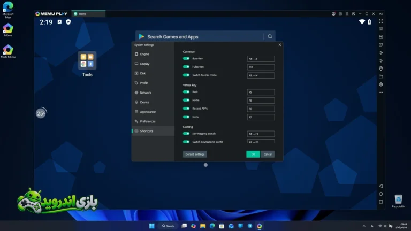The image size is (411, 231).
Task: Open the Profile settings section
Action: [153, 83]
